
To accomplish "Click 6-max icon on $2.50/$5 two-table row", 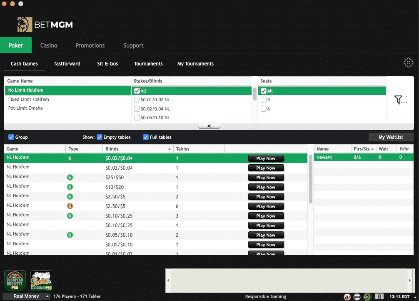I will click(x=70, y=197).
